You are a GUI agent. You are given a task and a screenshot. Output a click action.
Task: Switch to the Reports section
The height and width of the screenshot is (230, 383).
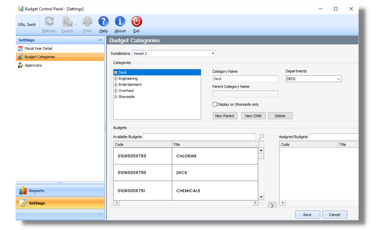click(x=36, y=191)
